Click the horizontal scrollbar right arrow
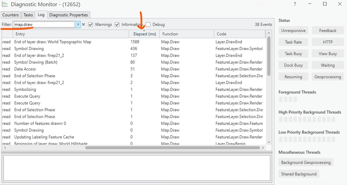Viewport: 347px width, 185px height. tap(263, 148)
